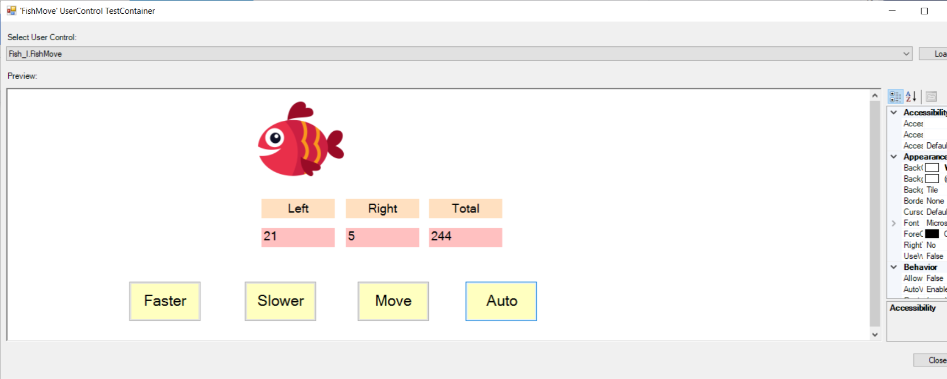Select the Alphabetical sort icon
The height and width of the screenshot is (379, 947).
tap(911, 97)
